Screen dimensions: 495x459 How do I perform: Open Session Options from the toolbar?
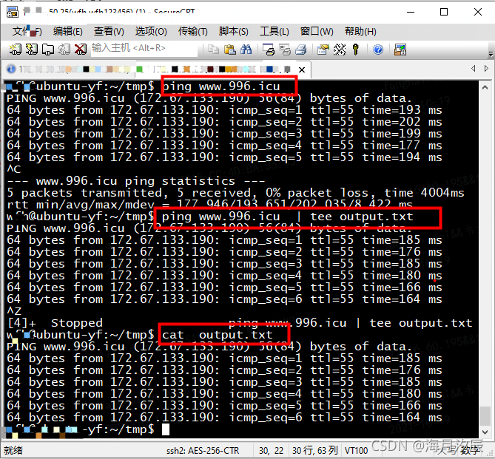(x=323, y=50)
